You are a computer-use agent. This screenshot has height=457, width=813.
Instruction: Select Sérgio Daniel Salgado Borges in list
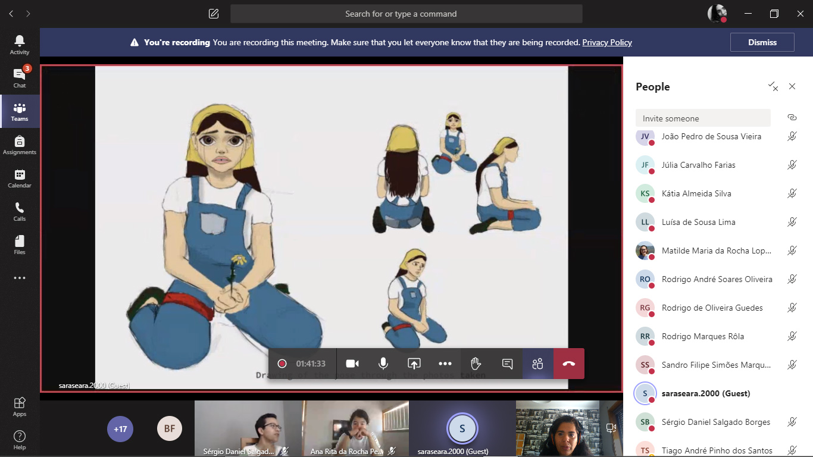[716, 422]
